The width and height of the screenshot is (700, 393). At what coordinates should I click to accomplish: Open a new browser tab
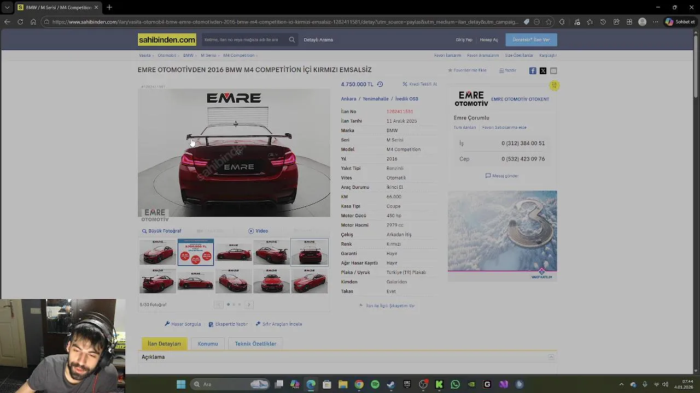109,8
